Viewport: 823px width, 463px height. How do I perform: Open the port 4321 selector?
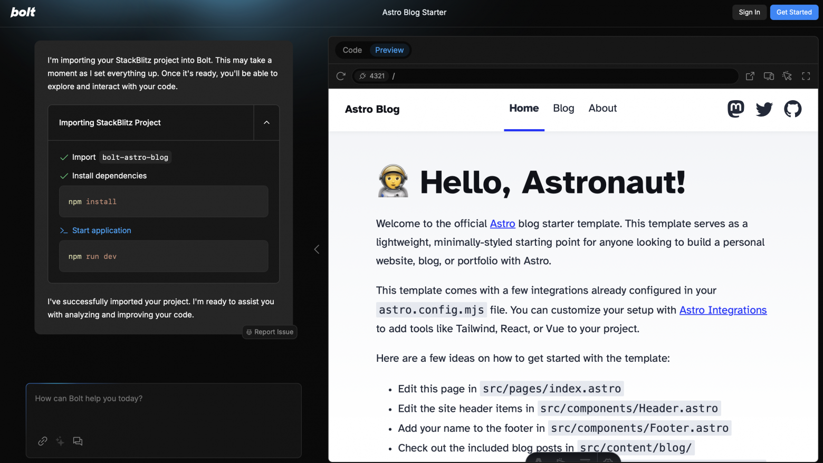[372, 76]
